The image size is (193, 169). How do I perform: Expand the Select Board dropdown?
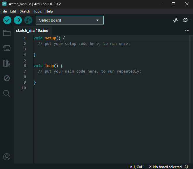69,20
